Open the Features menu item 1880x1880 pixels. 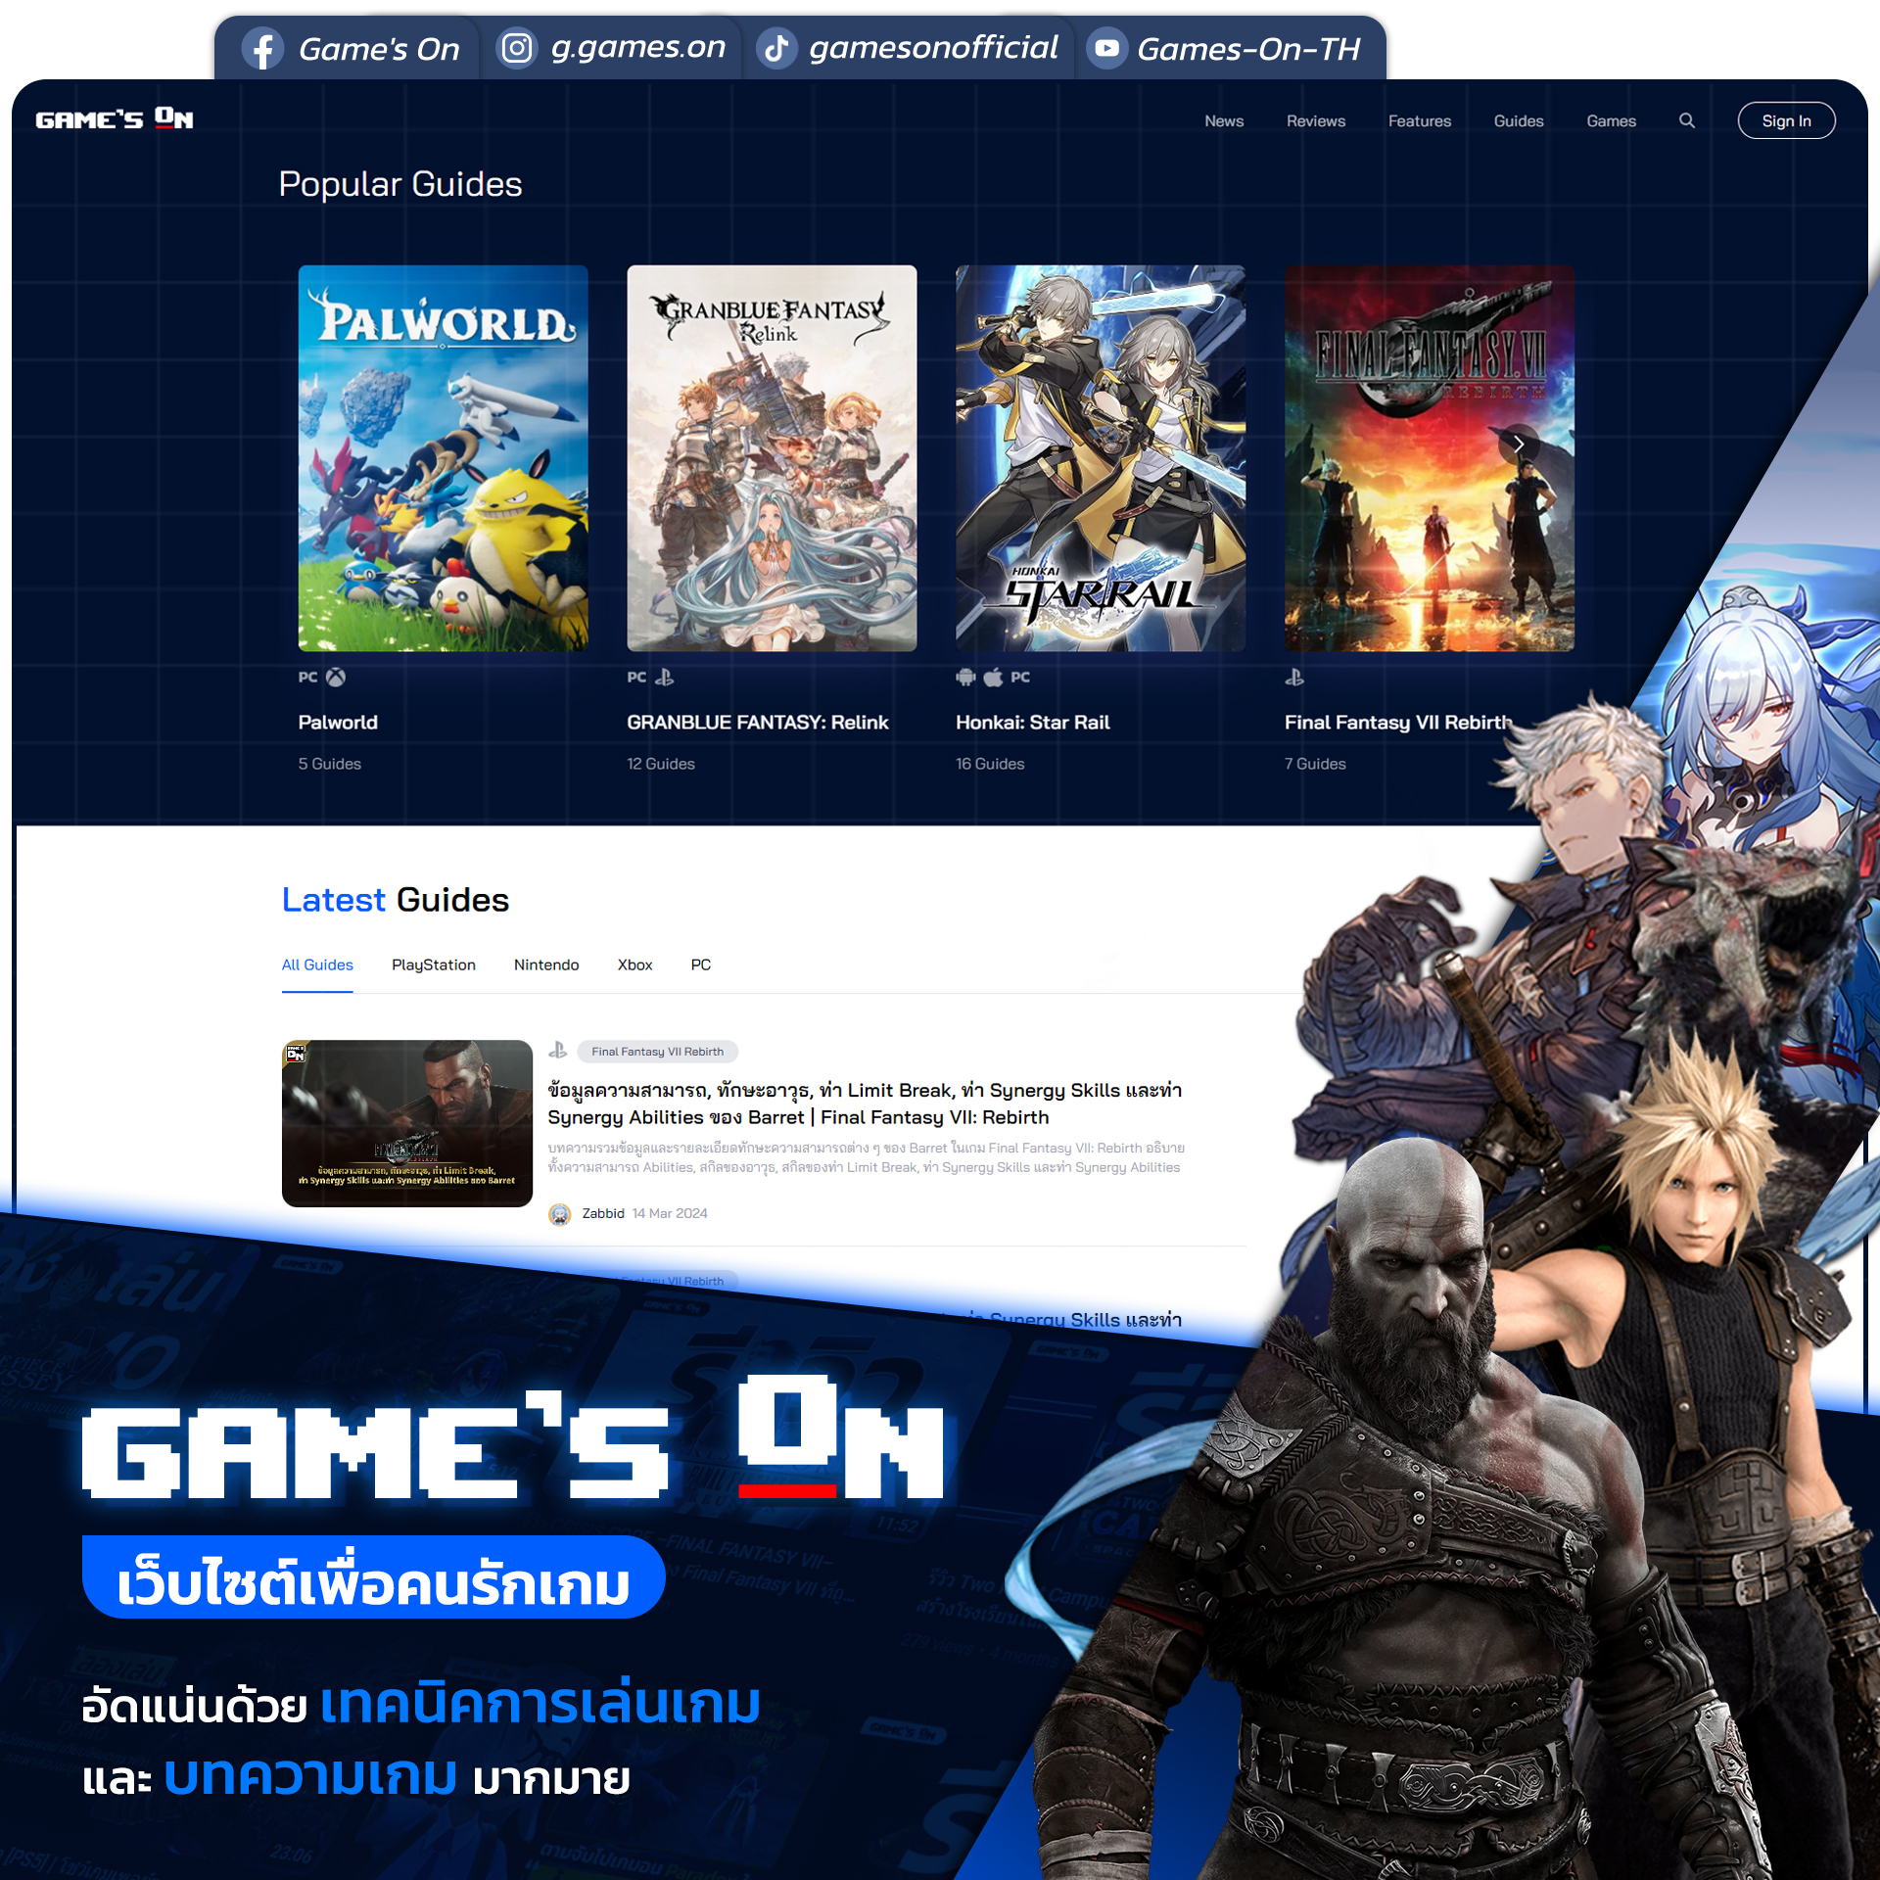coord(1420,120)
